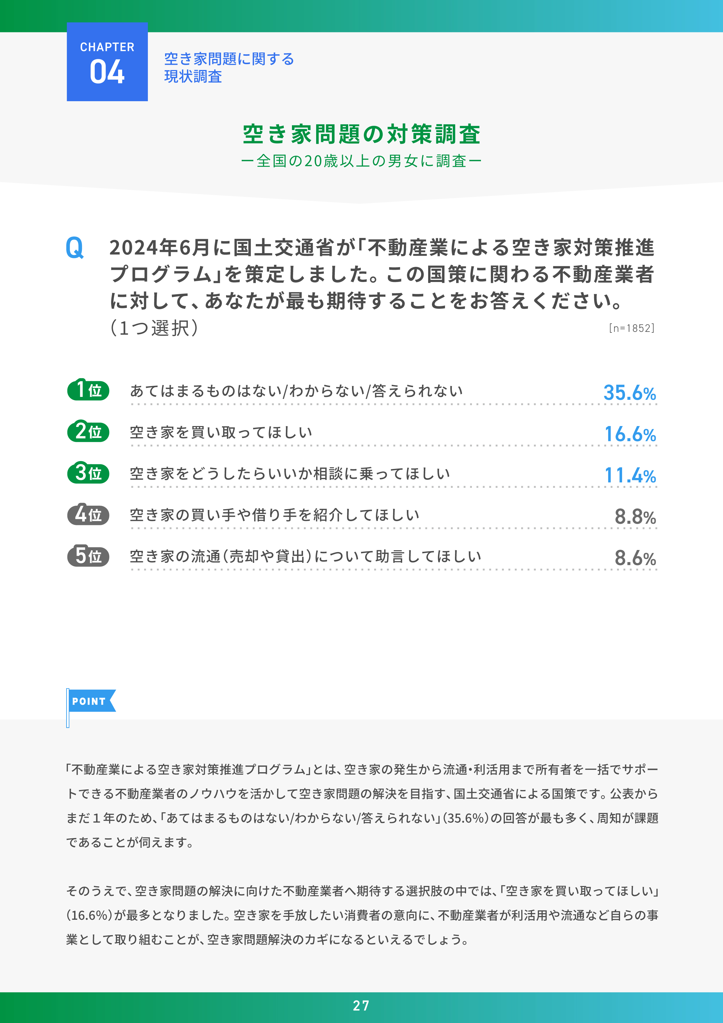Click the green 3位 rank badge
The image size is (723, 1023).
[88, 473]
